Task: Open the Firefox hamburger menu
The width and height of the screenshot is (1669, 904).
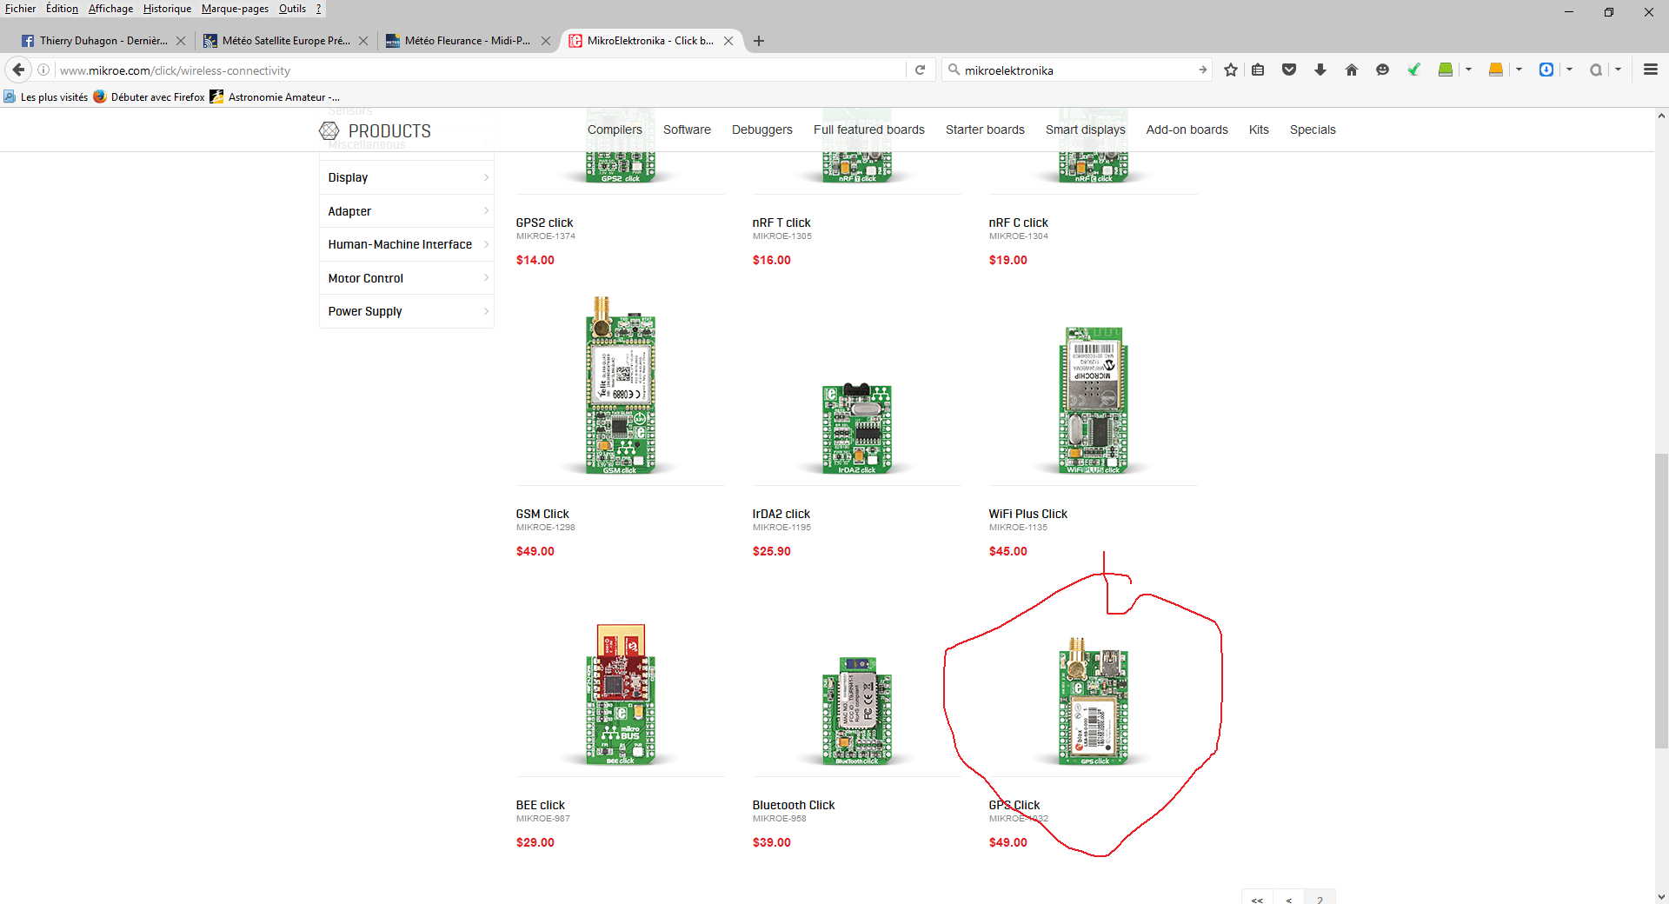Action: 1650,70
